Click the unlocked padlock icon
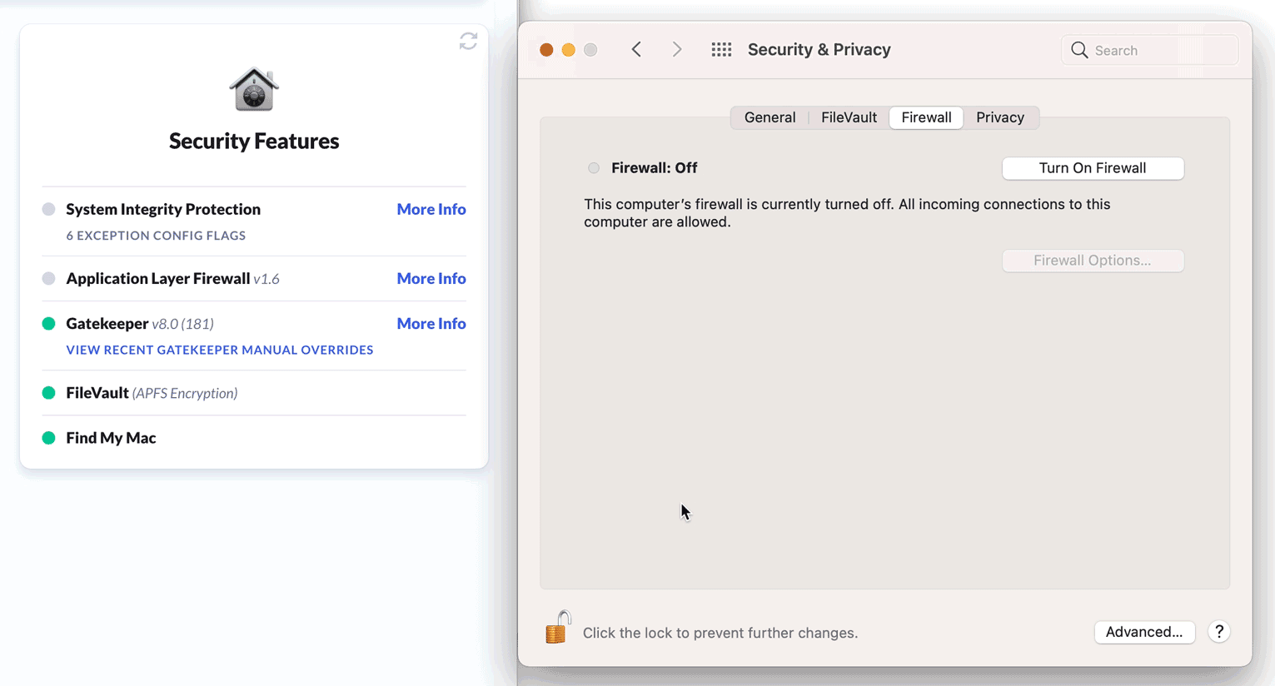The image size is (1275, 686). pos(557,628)
